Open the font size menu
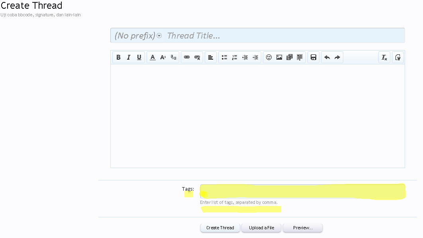This screenshot has width=423, height=238. tap(163, 57)
